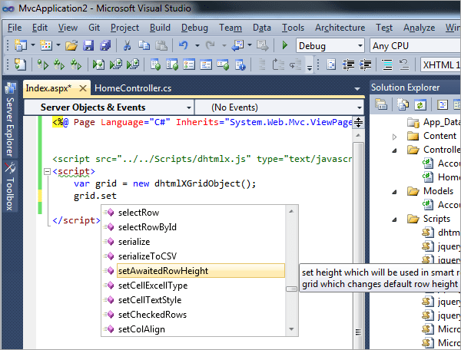
Task: Collapse the Models folder
Action: (395, 192)
